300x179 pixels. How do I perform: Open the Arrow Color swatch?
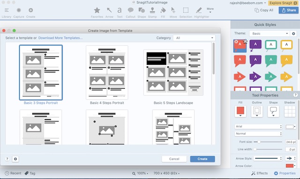coord(291,165)
